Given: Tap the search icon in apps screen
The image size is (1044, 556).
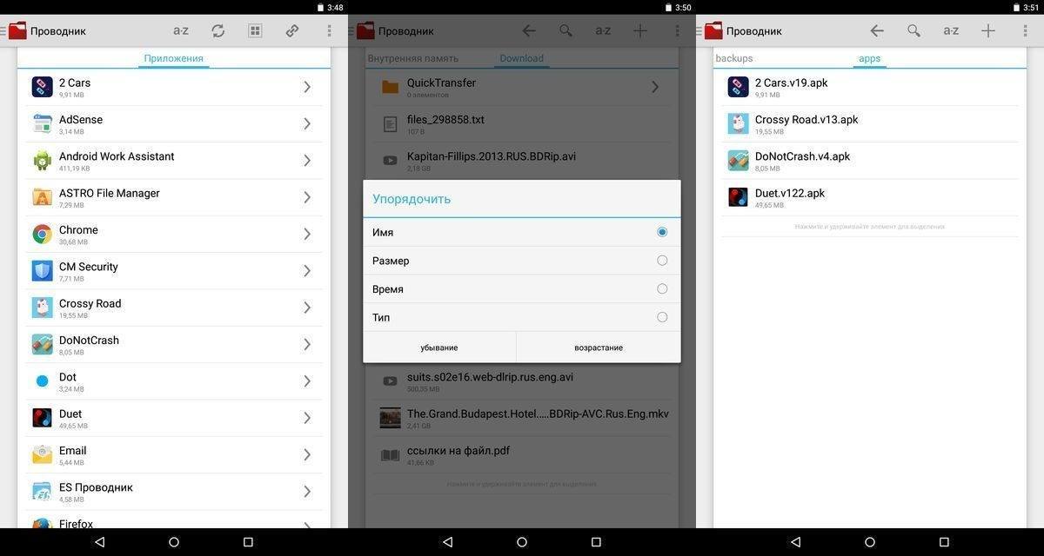Looking at the screenshot, I should point(913,30).
